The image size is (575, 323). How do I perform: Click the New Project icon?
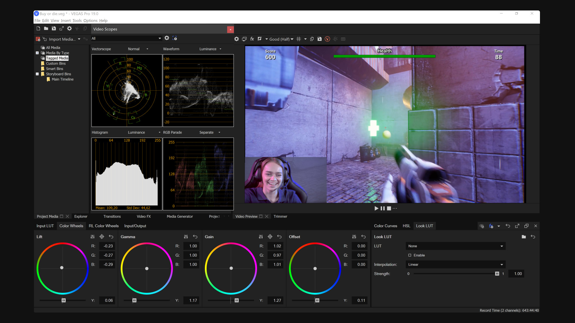point(38,28)
